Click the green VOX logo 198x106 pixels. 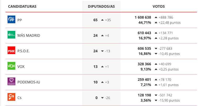[12, 66]
